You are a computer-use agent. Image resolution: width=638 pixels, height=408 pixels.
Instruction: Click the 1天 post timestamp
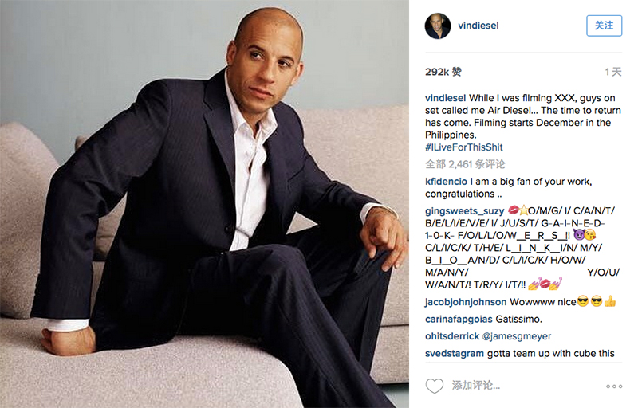[613, 72]
